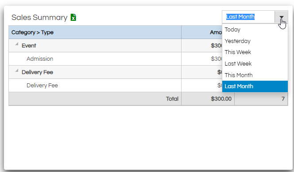Click the Delivery Fee group label
294x172 pixels.
[x=37, y=72]
